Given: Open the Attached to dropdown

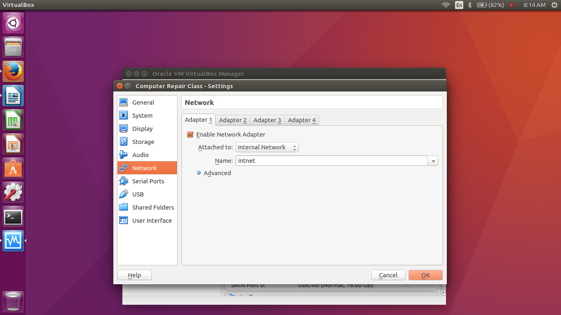Looking at the screenshot, I should tap(267, 147).
